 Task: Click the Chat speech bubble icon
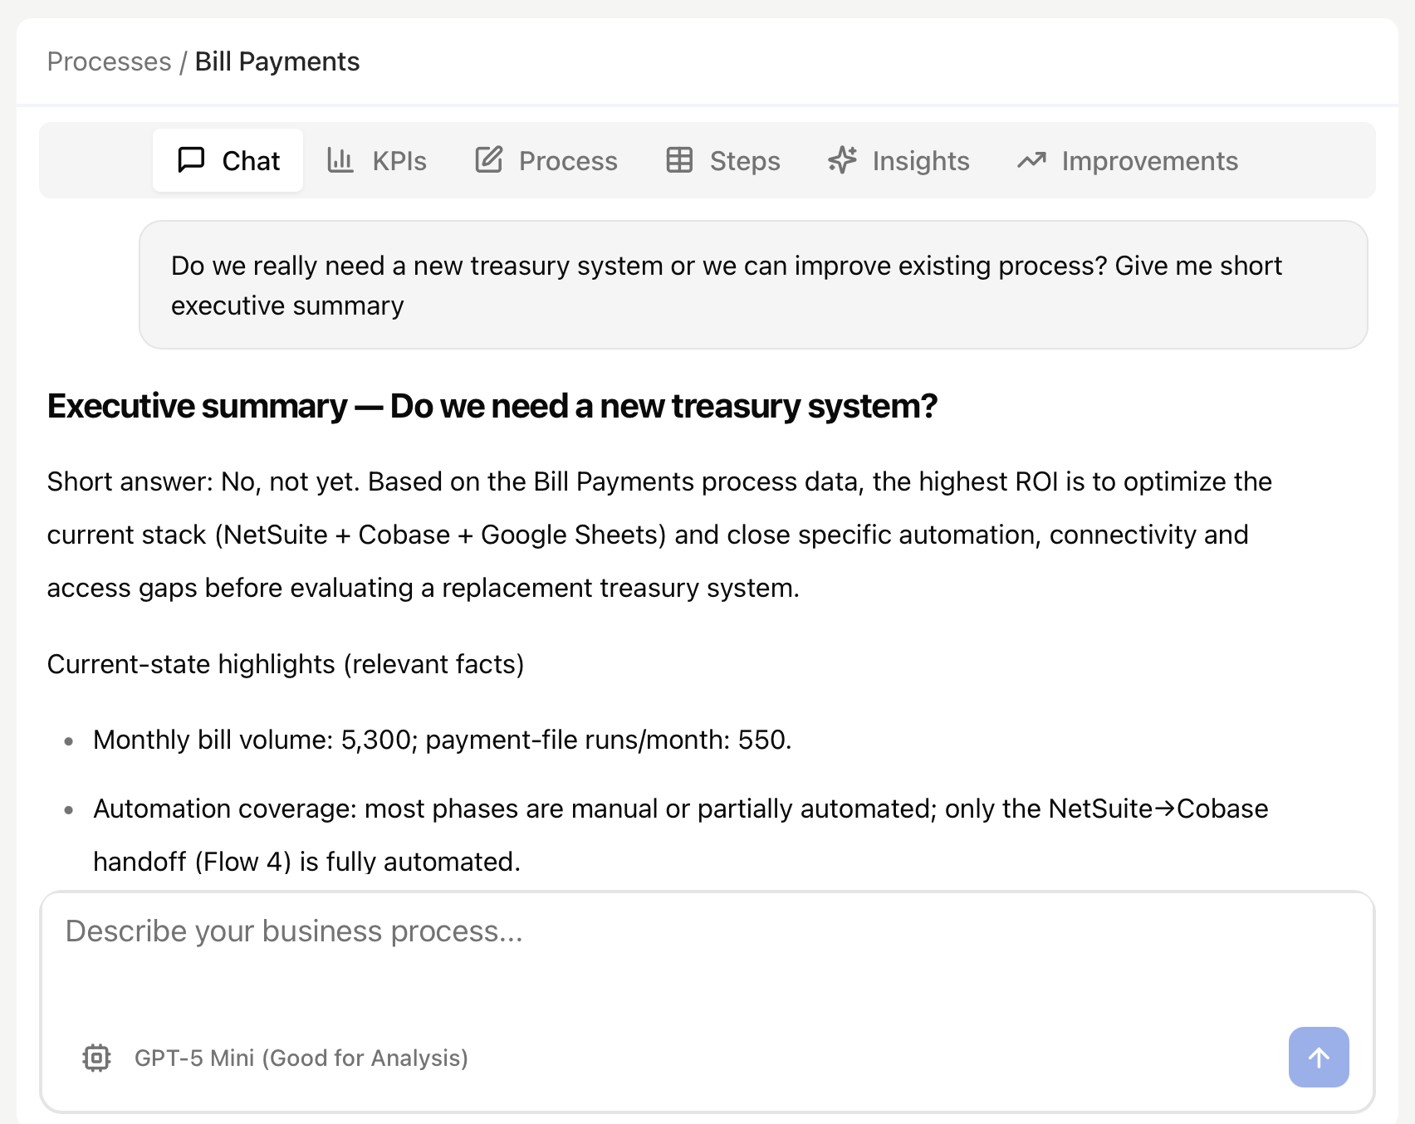click(x=191, y=159)
